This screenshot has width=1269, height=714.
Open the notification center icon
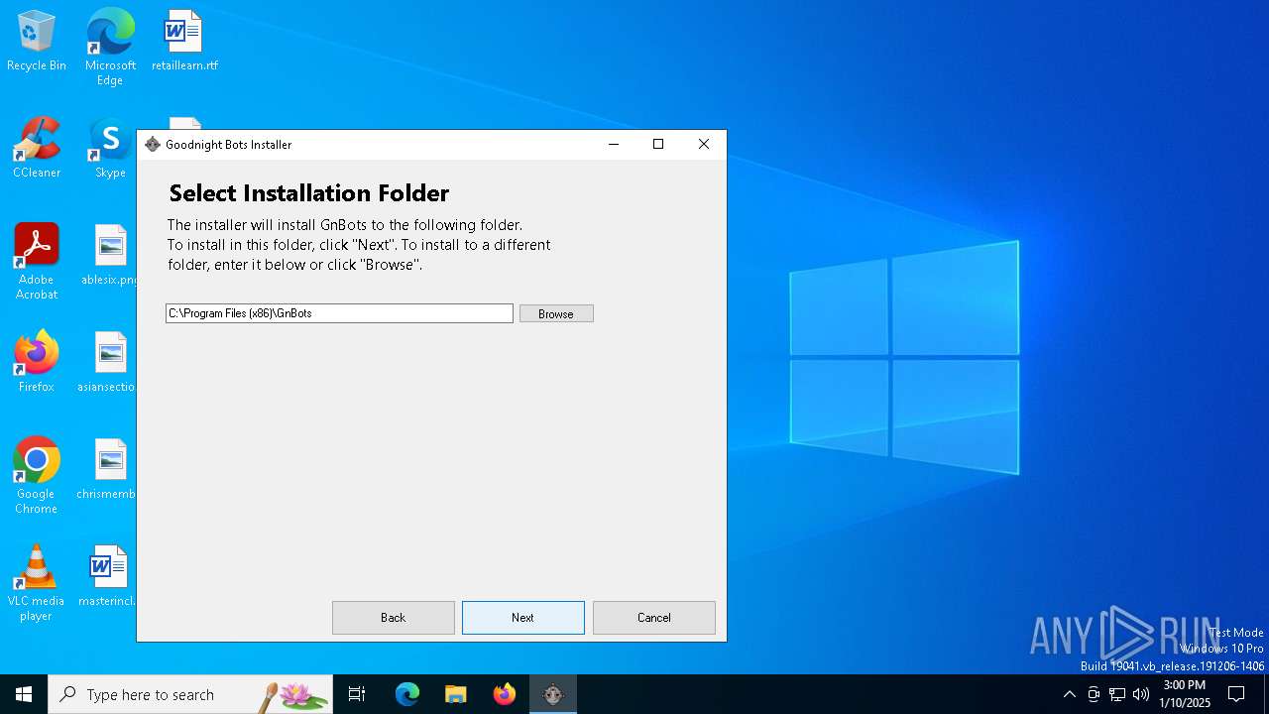pyautogui.click(x=1236, y=694)
